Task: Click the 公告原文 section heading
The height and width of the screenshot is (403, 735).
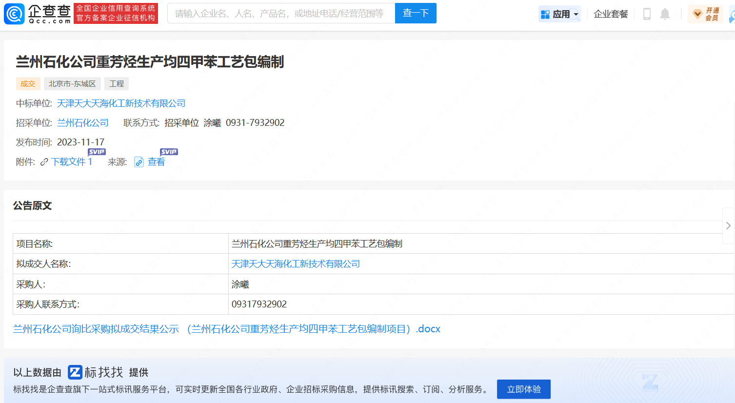Action: [x=32, y=205]
